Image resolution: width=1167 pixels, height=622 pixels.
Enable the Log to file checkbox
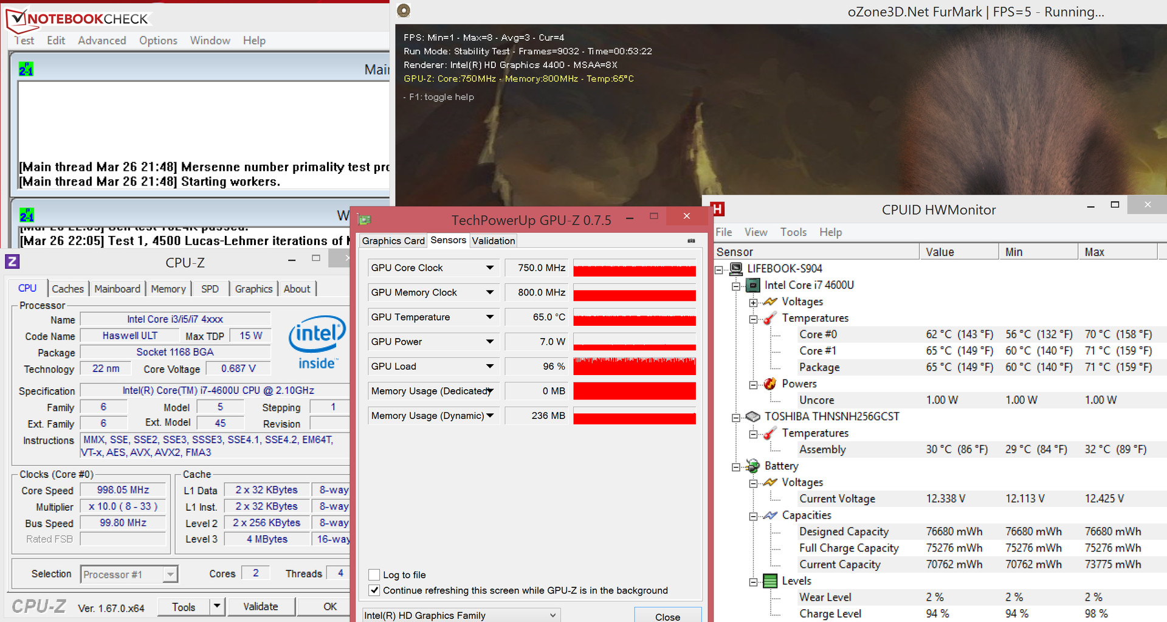click(374, 575)
